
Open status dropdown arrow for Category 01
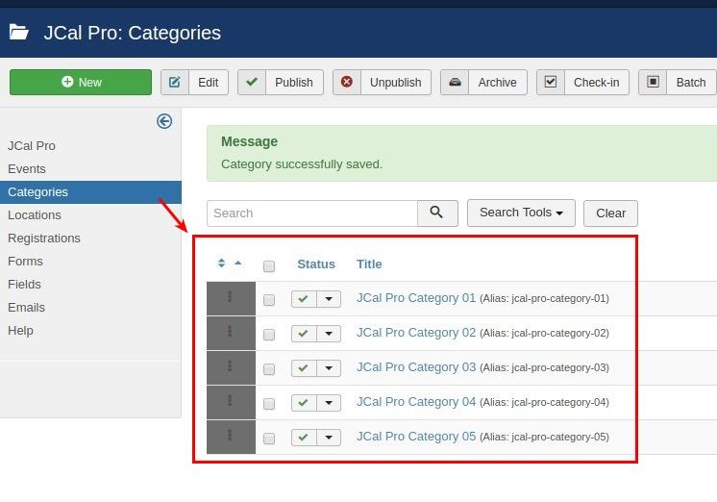tap(329, 299)
